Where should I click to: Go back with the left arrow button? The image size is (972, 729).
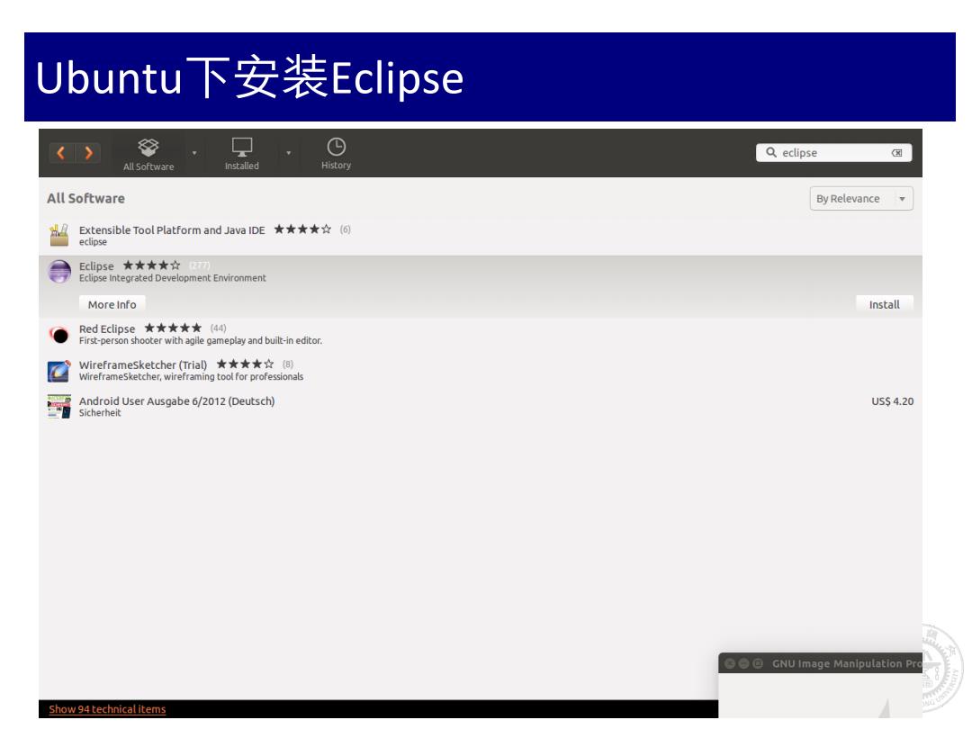tap(61, 152)
